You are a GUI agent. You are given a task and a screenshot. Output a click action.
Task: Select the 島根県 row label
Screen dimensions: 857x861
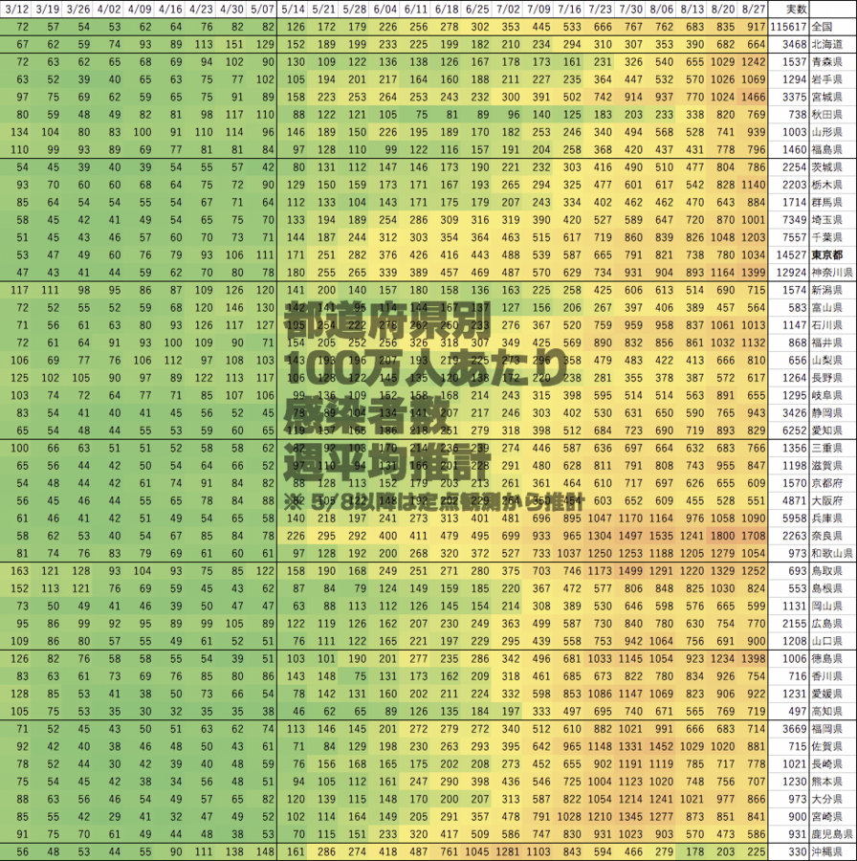click(826, 588)
